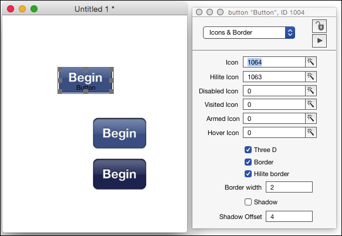Uncheck the Three D checkbox
Image resolution: width=342 pixels, height=236 pixels.
[x=248, y=150]
